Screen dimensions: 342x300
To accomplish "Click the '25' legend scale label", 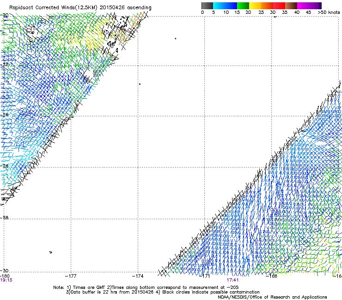I will tap(261, 12).
